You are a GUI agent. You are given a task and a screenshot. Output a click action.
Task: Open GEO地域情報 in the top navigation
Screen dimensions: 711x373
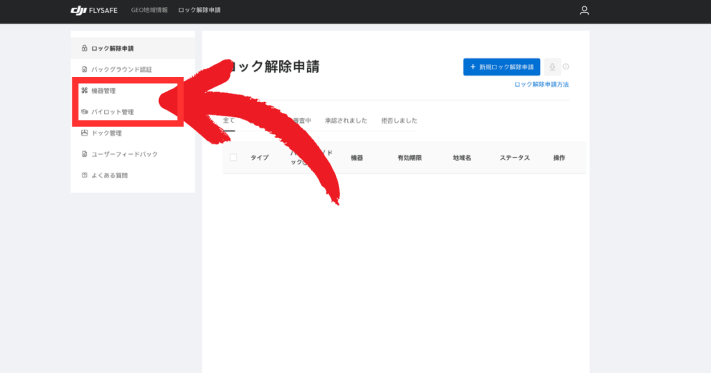[149, 10]
